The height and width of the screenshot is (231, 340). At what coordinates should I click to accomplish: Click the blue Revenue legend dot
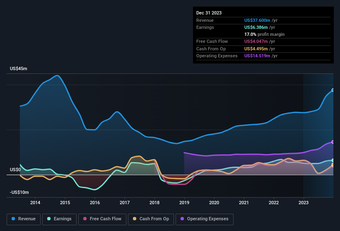pos(14,219)
